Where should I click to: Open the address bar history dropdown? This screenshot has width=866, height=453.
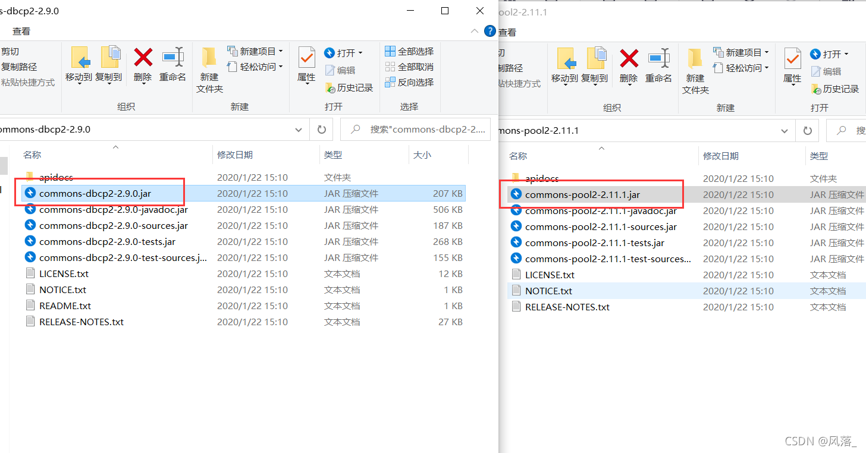(x=298, y=130)
